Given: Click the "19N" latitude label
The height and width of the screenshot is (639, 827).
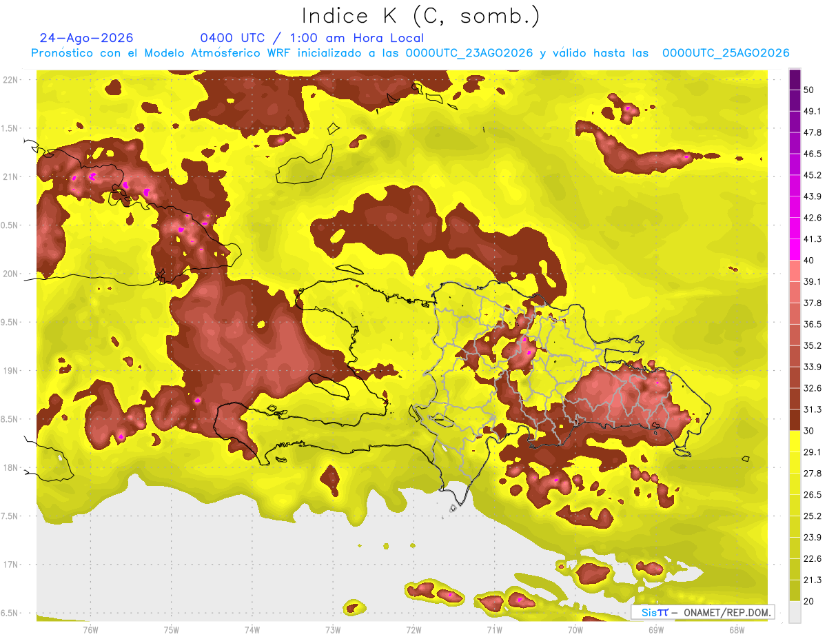Looking at the screenshot, I should click(x=11, y=371).
